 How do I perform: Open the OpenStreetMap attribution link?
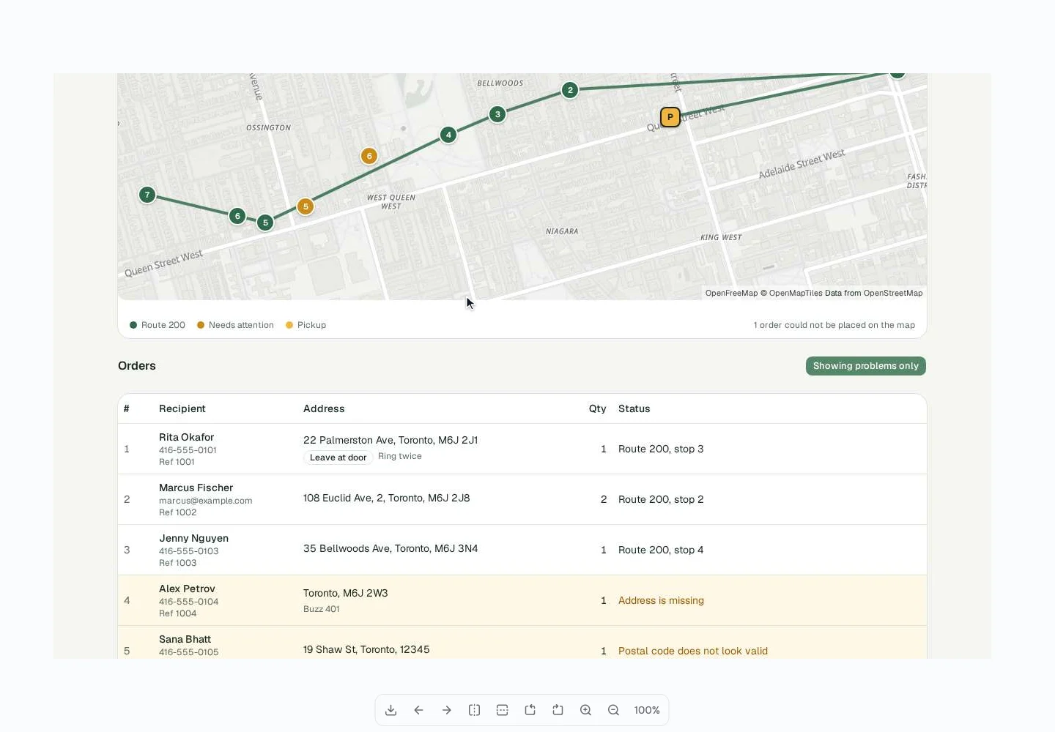tap(893, 294)
